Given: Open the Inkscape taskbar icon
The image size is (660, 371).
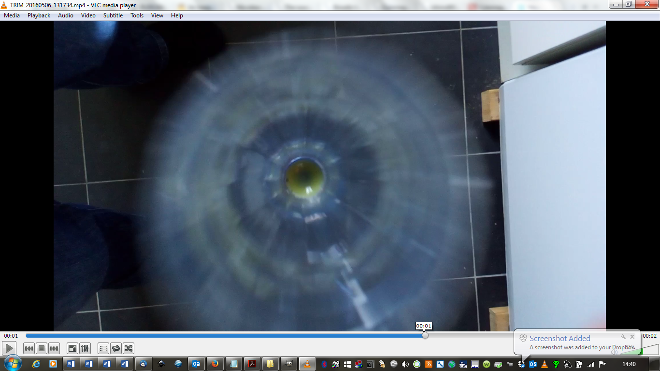Looking at the screenshot, I should pos(161,363).
